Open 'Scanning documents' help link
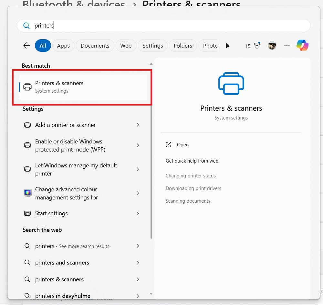323x305 pixels. (x=188, y=201)
